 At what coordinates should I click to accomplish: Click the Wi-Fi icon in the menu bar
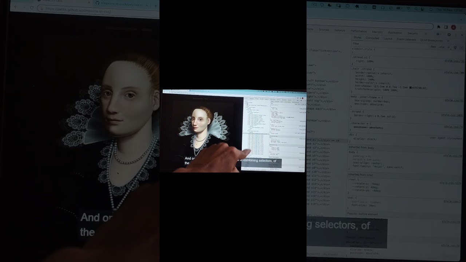tap(408, 8)
